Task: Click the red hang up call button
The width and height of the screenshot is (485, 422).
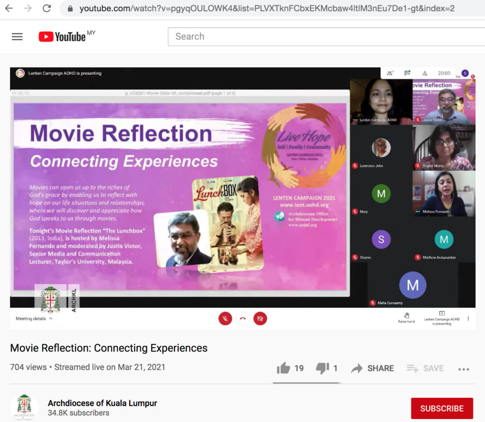Action: 242,319
